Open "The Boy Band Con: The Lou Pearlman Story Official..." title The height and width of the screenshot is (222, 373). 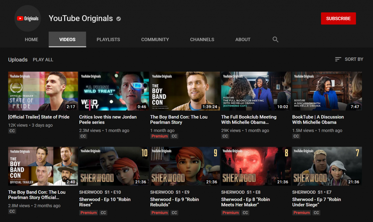coord(37,195)
